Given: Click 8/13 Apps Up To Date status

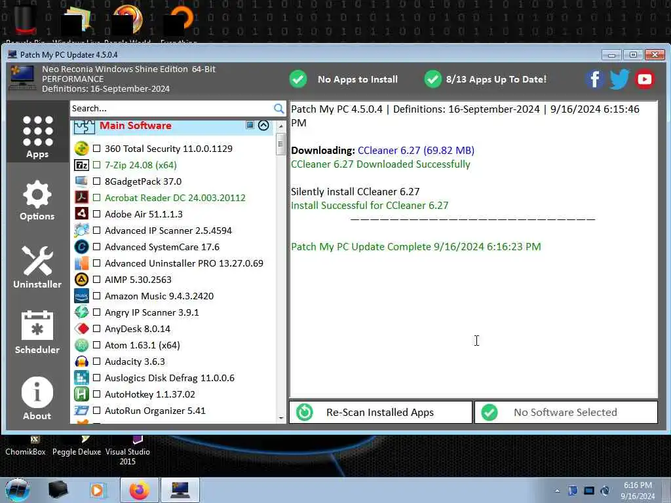Looking at the screenshot, I should 486,79.
